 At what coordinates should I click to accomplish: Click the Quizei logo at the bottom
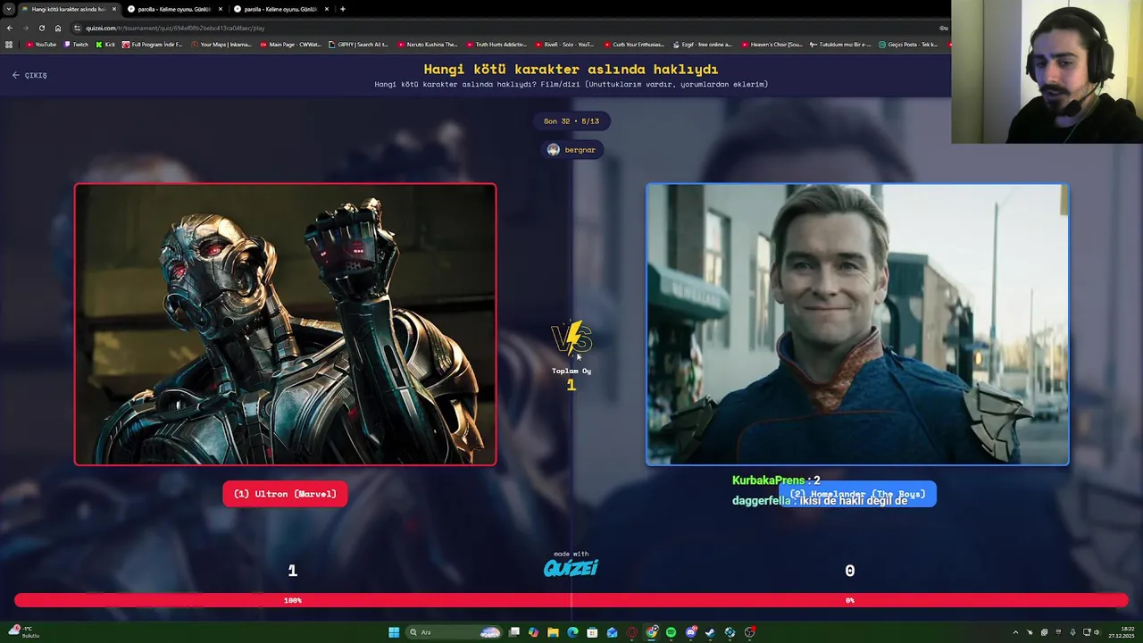(x=571, y=567)
